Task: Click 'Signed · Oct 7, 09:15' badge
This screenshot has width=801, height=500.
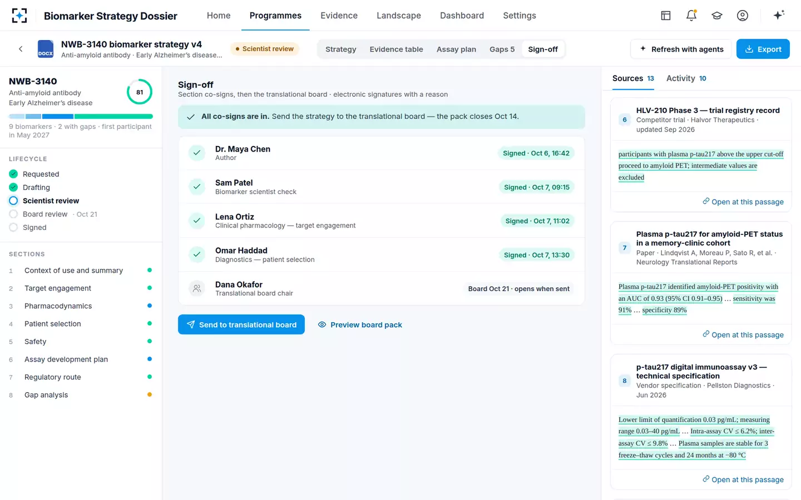Action: [x=537, y=187]
